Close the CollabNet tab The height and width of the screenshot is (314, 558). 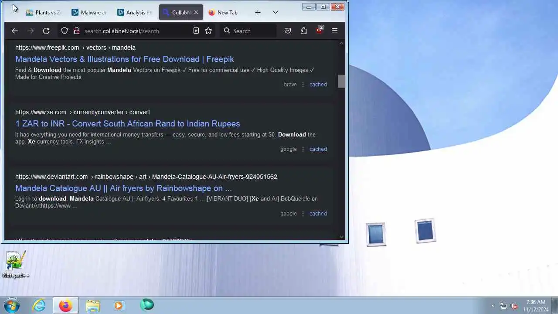click(x=196, y=12)
